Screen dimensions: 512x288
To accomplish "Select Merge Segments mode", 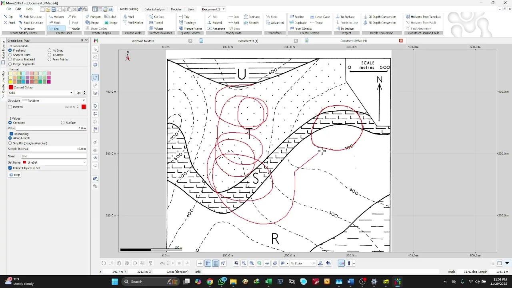I will pyautogui.click(x=22, y=64).
